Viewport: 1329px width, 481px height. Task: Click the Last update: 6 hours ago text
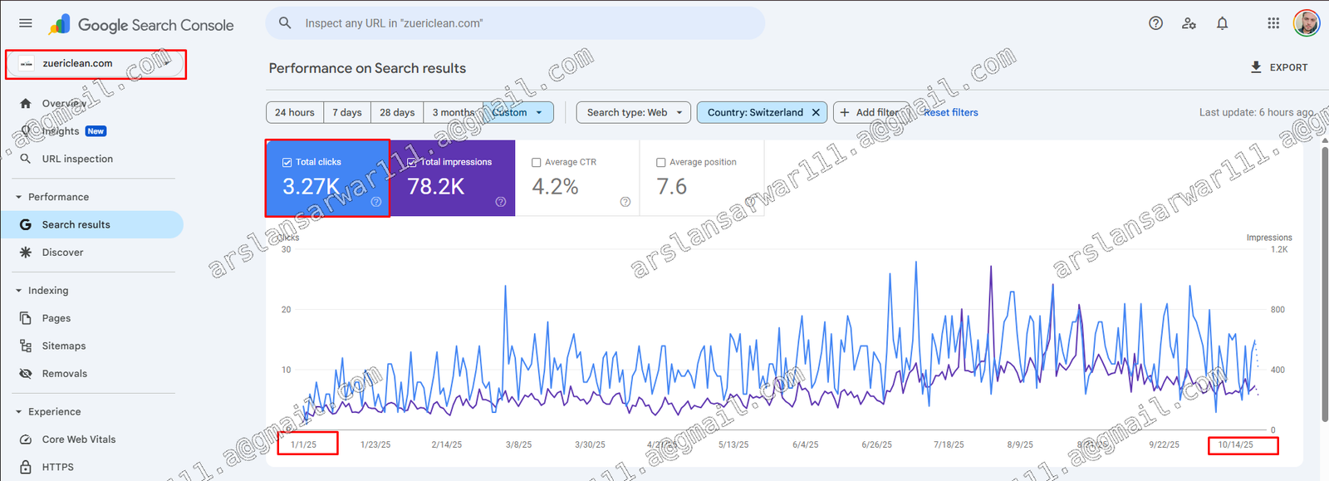click(1257, 112)
